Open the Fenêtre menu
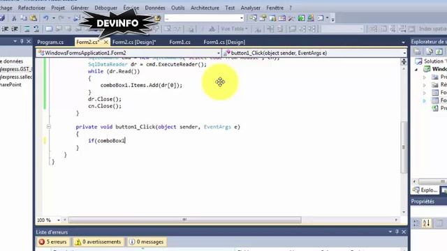This screenshot has height=251, width=447. coord(274,8)
